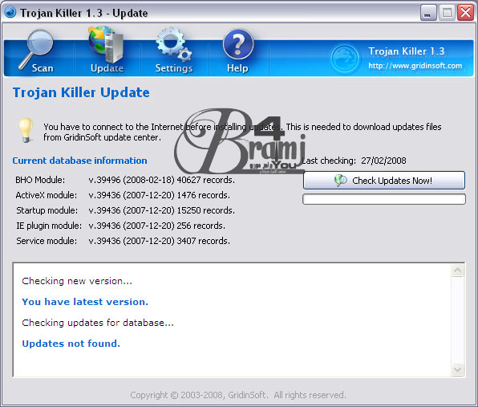Click the IE plugin module 256 records line
478x407 pixels.
click(156, 226)
